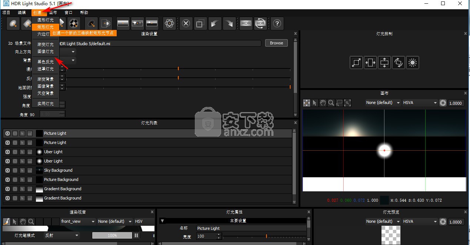The height and width of the screenshot is (245, 470).
Task: Open the 窗口 menu
Action: click(x=69, y=13)
